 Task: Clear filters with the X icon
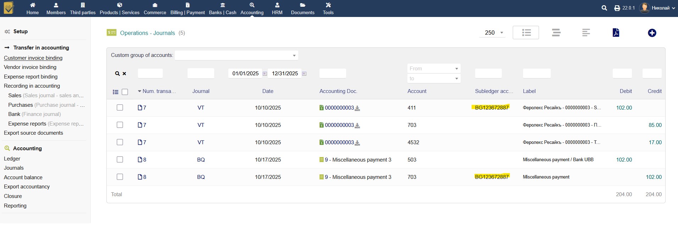124,74
